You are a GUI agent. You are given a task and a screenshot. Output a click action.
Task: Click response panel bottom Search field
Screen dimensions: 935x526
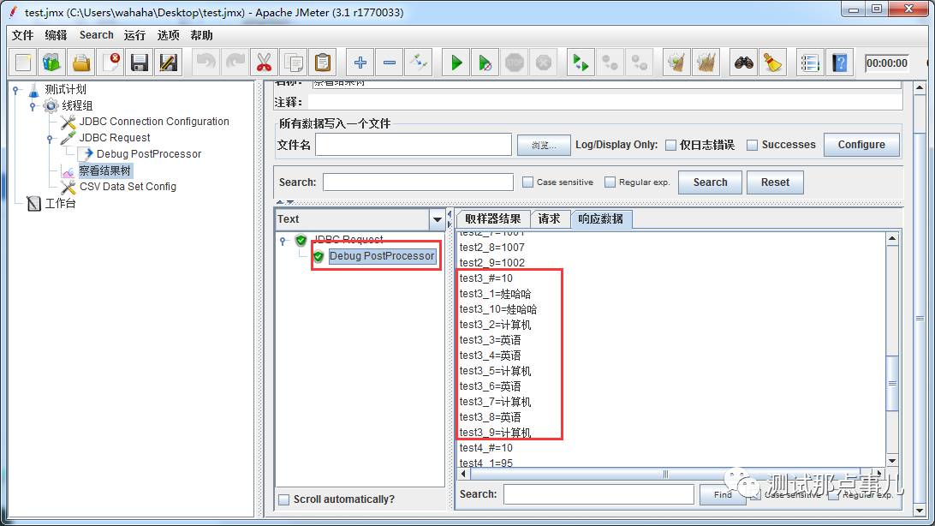tap(599, 494)
